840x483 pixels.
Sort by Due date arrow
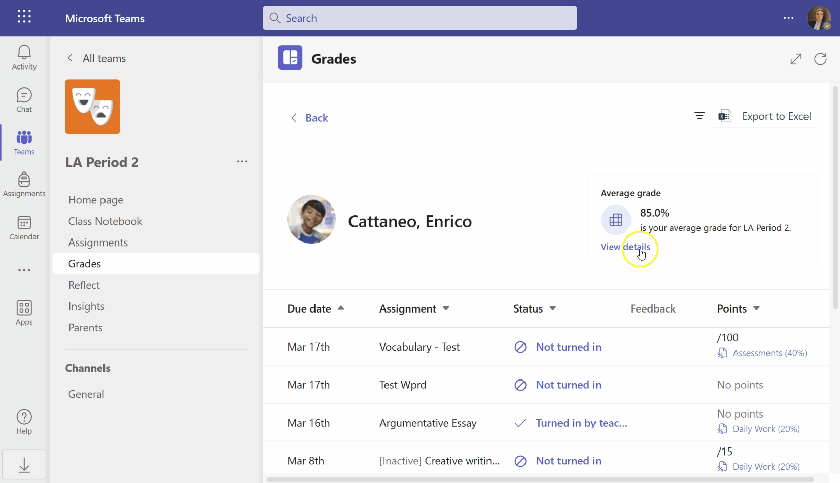[341, 308]
